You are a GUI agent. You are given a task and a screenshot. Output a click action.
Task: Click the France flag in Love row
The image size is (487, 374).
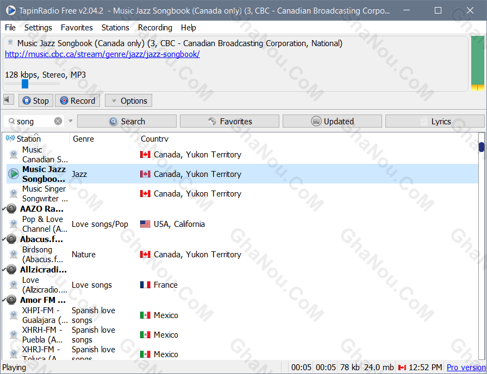click(x=145, y=284)
